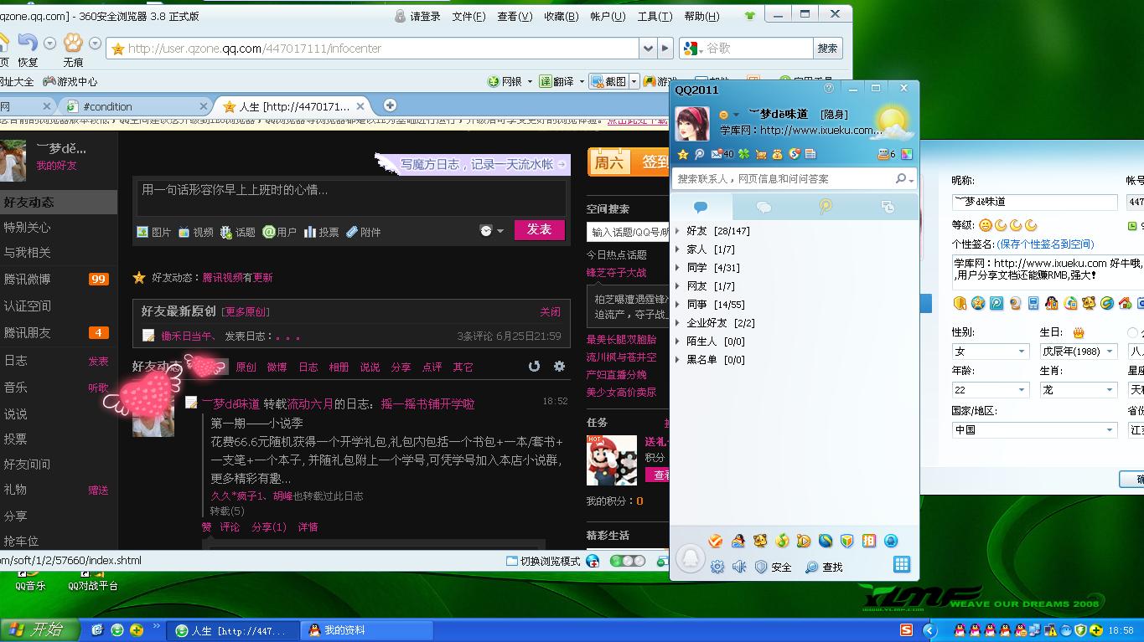Open QQ mailbox with 40 unread
This screenshot has width=1144, height=642.
click(722, 154)
